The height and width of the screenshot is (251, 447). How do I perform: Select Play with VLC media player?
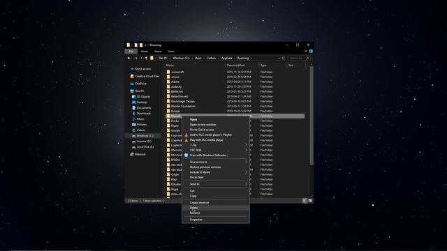click(216, 140)
